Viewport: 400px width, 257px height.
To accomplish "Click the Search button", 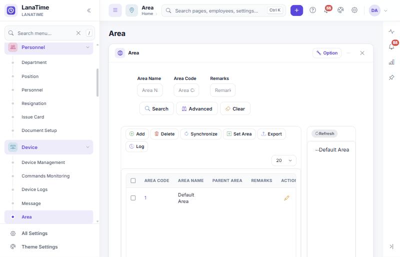I will (156, 108).
